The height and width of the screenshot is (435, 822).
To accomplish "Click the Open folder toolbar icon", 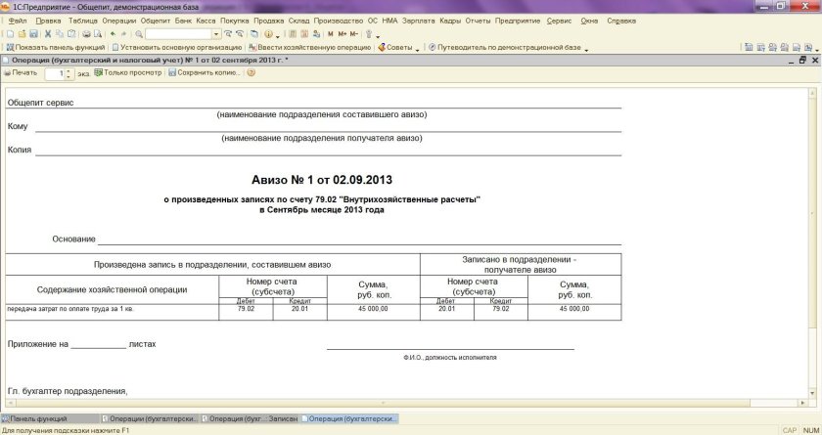I will pyautogui.click(x=22, y=34).
